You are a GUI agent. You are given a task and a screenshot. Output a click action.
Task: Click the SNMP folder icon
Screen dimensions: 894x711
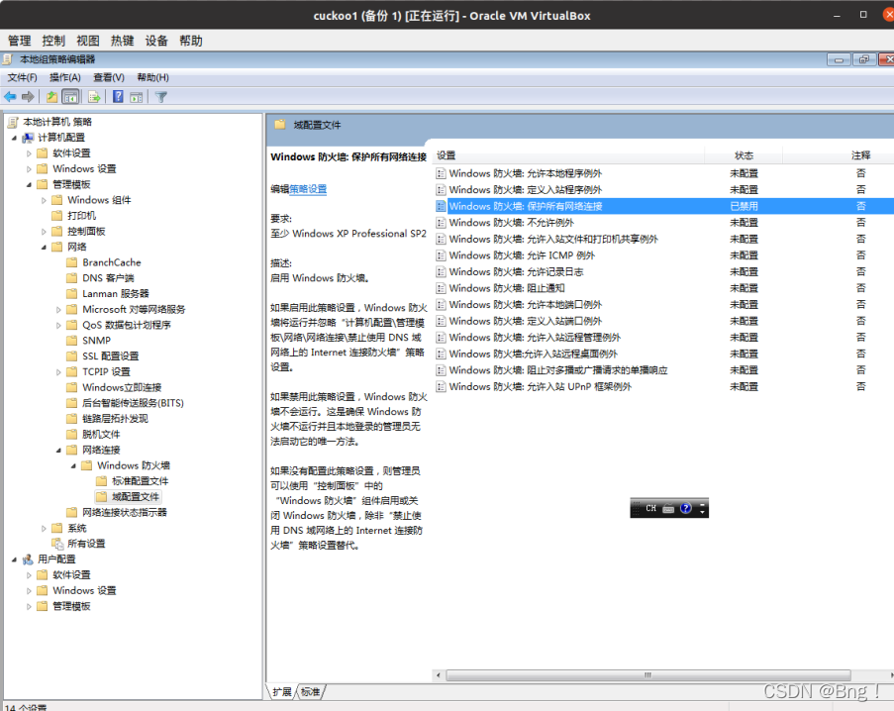coord(72,341)
